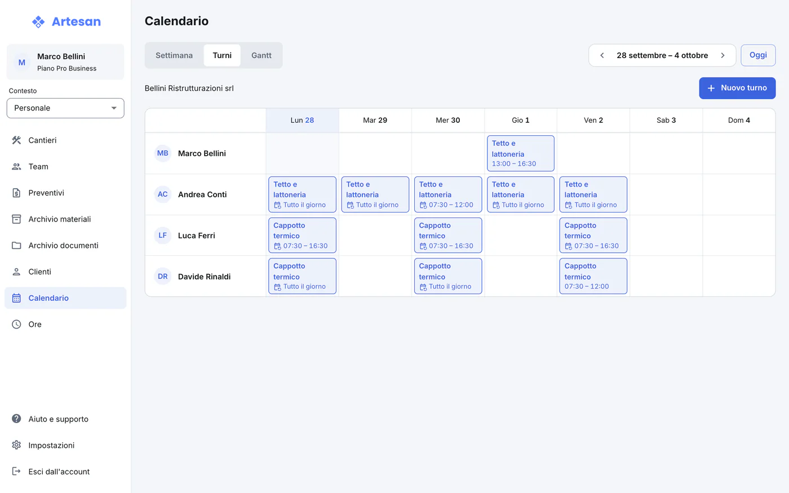The image size is (789, 493).
Task: Click the date range 28 settembre – 4 ottobre
Action: [662, 55]
